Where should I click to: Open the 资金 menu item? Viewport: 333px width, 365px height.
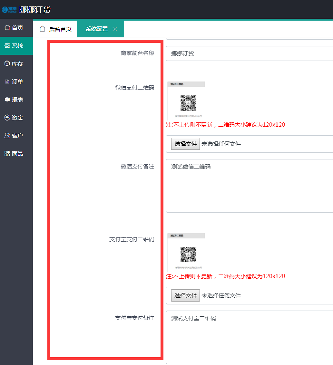[17, 117]
